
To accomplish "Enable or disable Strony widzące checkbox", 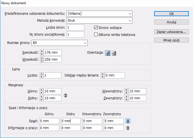I will (x=96, y=28).
